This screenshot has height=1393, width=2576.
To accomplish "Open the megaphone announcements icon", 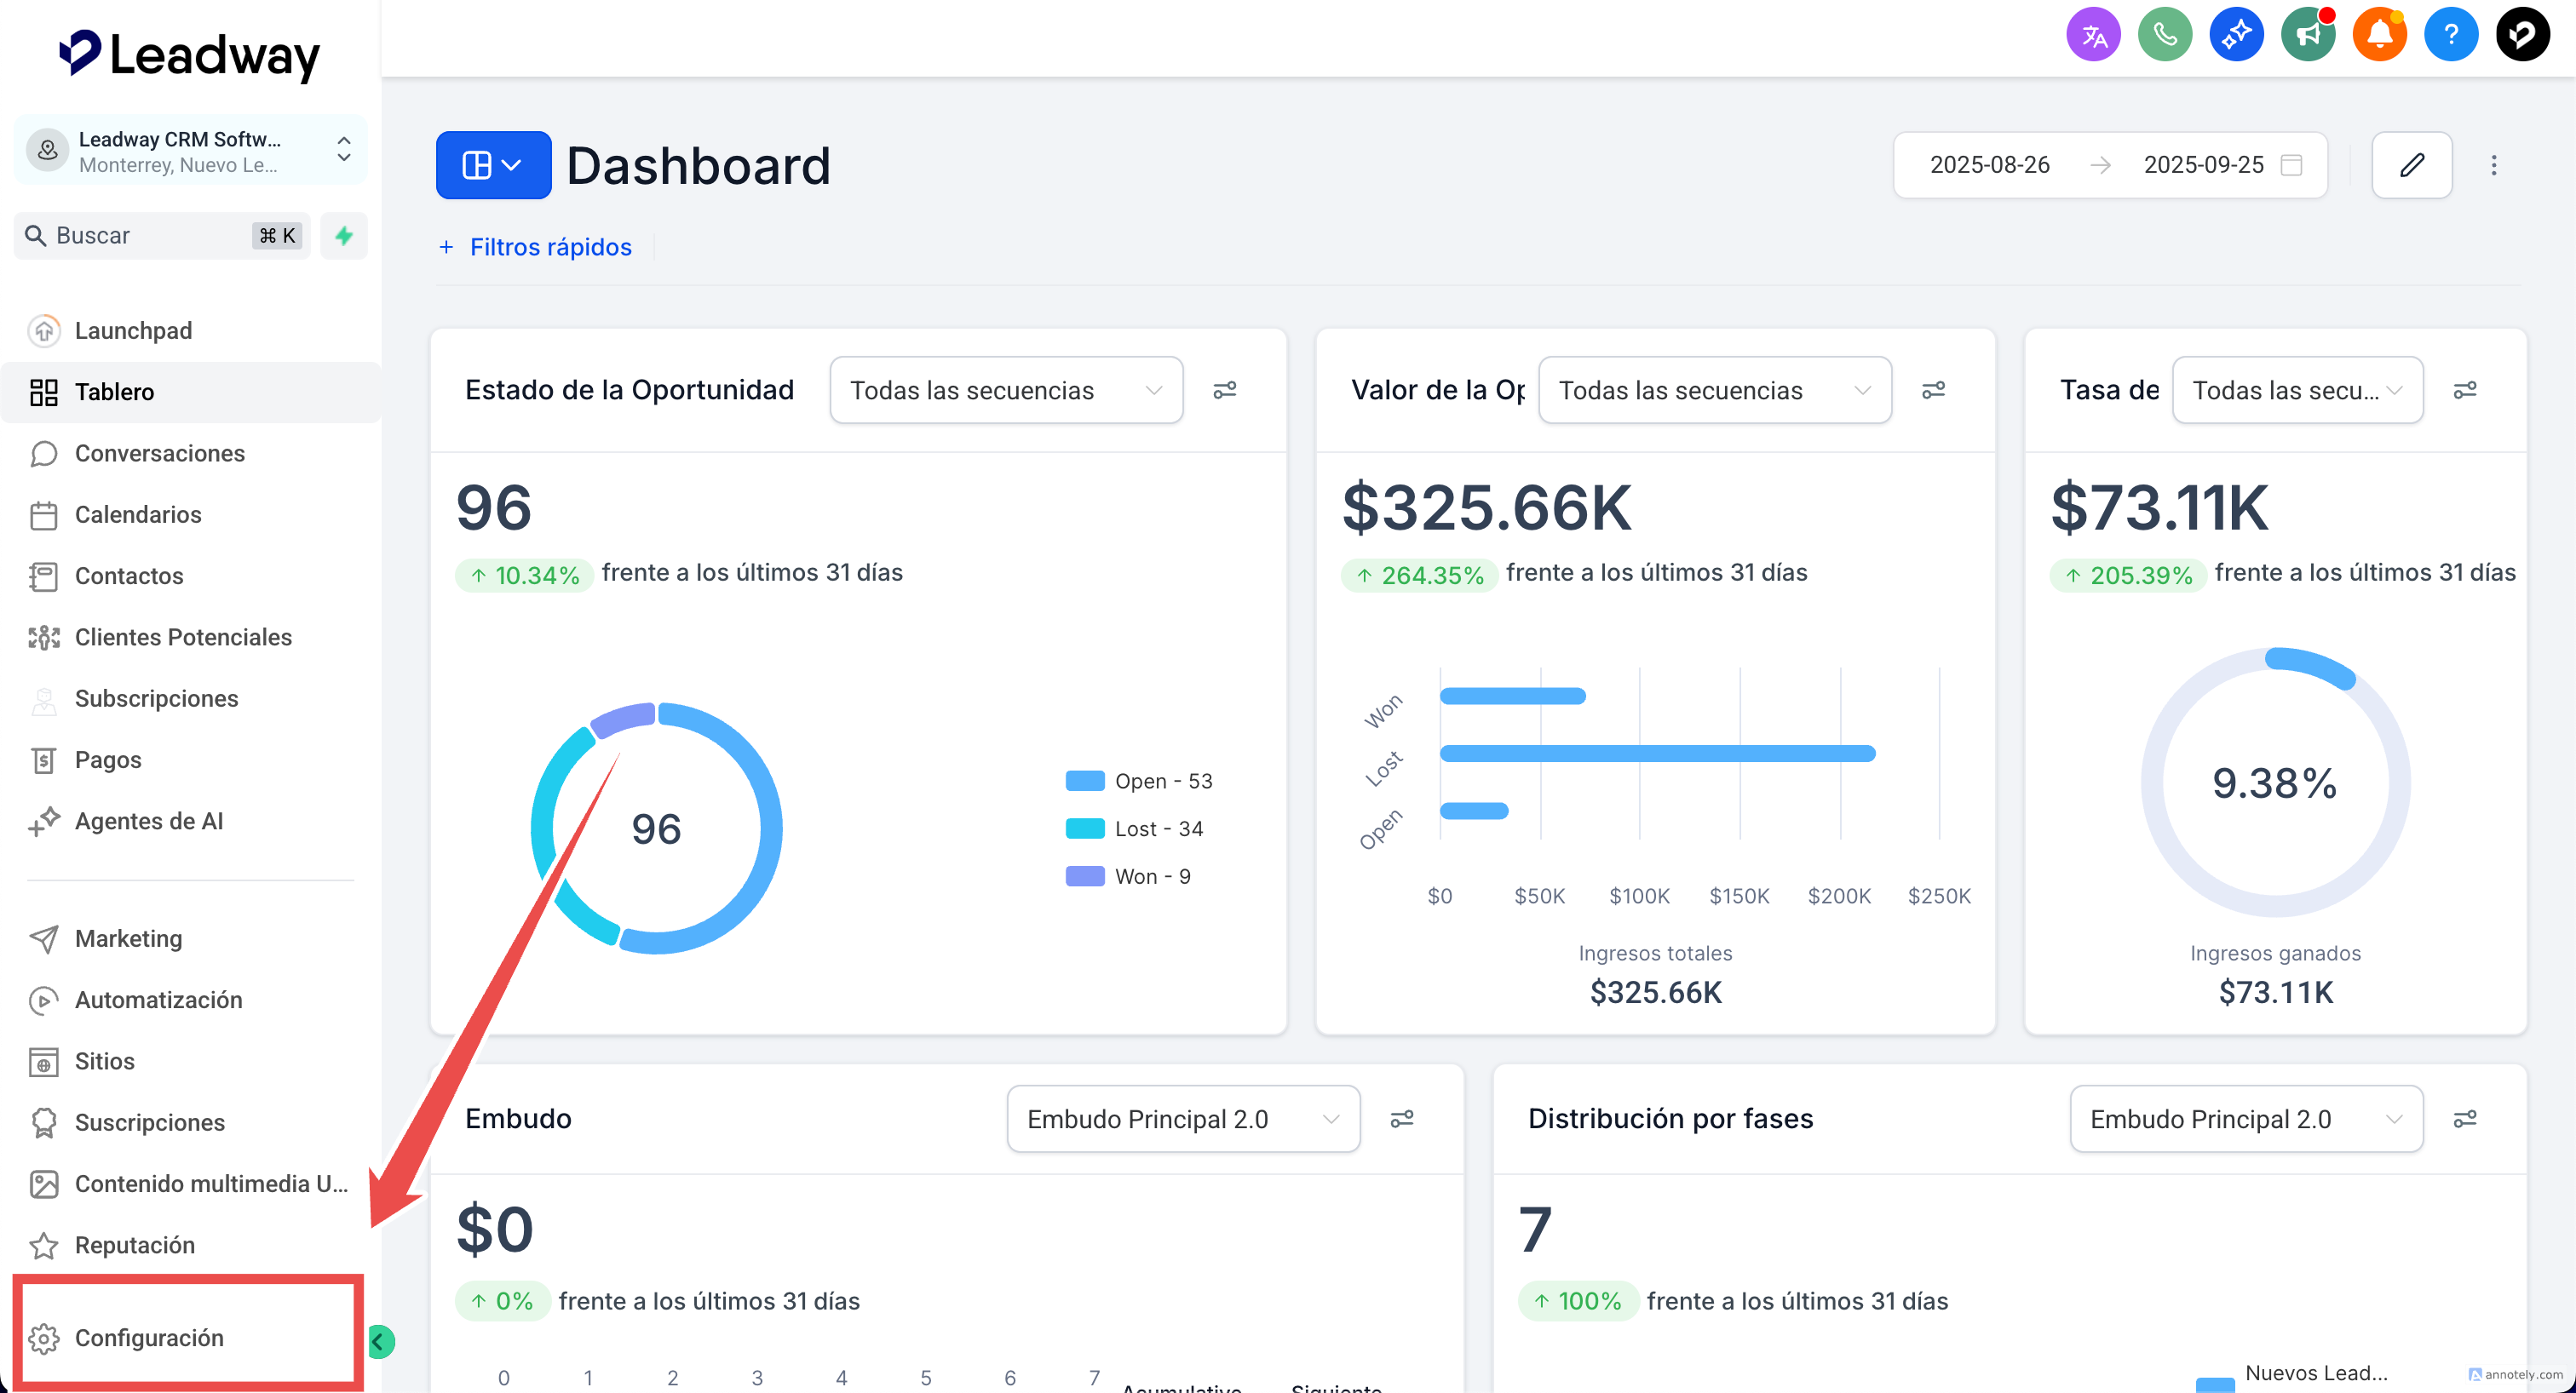I will (2307, 36).
